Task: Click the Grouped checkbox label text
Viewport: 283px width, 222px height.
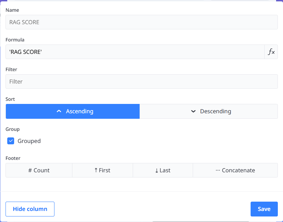Action: (29, 141)
